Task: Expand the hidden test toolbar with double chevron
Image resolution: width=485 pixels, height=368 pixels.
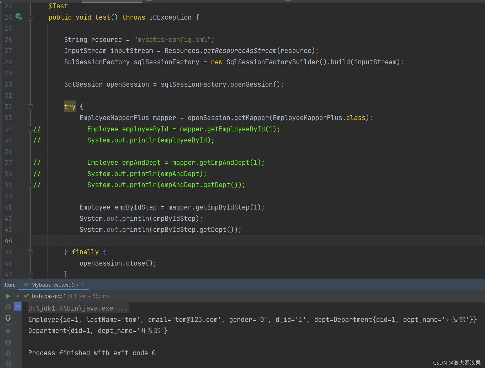Action: (18, 296)
